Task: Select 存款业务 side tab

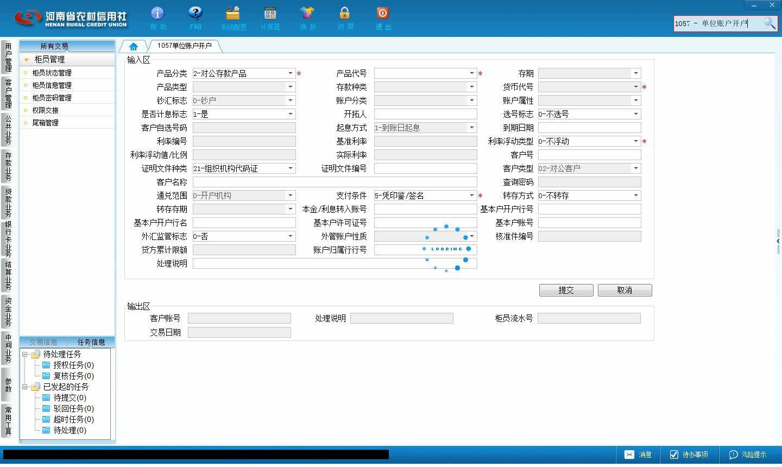Action: pos(8,166)
